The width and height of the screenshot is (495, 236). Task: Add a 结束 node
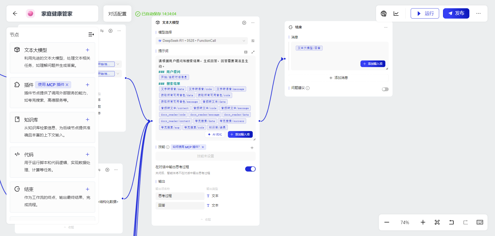coord(87,189)
